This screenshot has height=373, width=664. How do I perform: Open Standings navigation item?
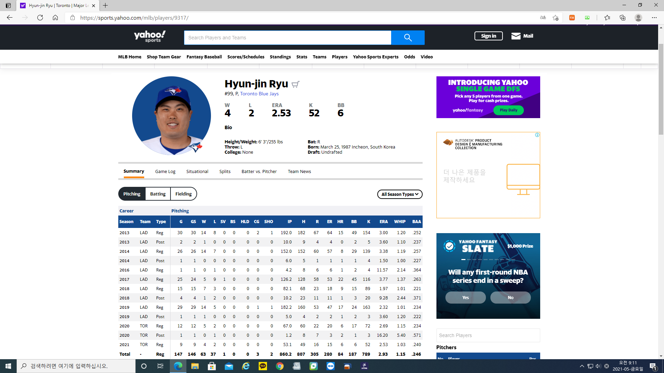280,57
